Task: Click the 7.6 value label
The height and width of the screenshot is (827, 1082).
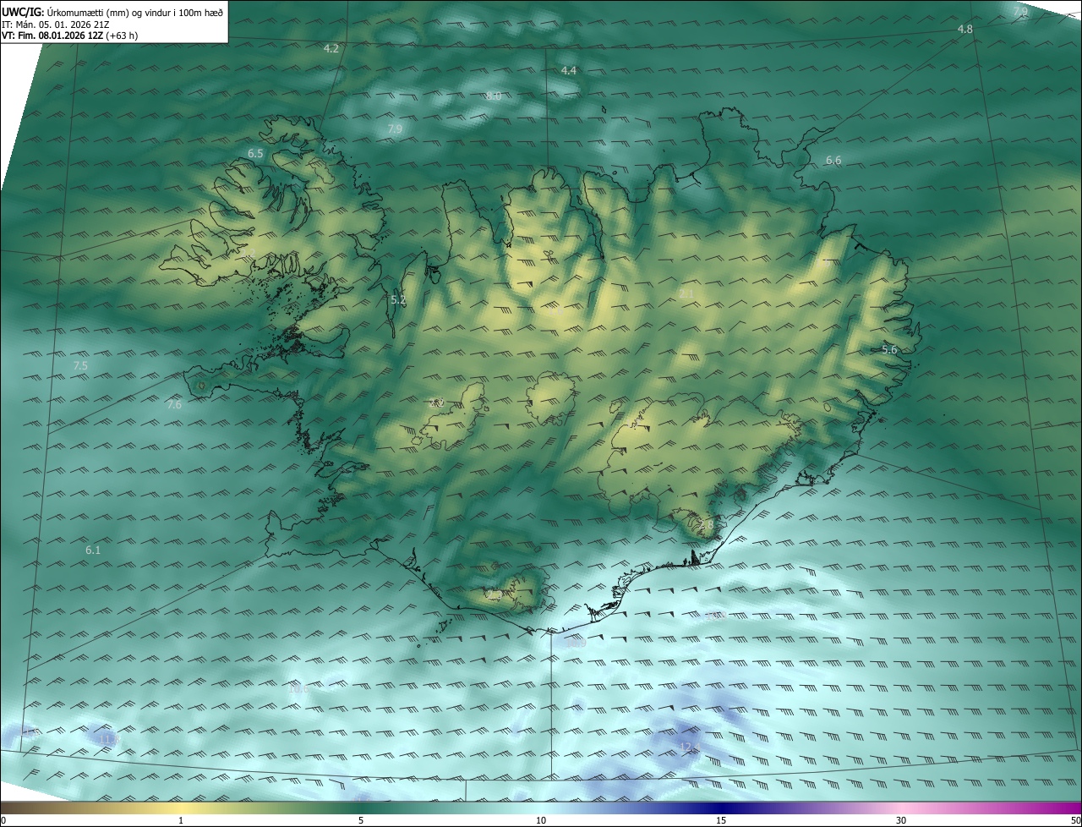Action: (174, 405)
